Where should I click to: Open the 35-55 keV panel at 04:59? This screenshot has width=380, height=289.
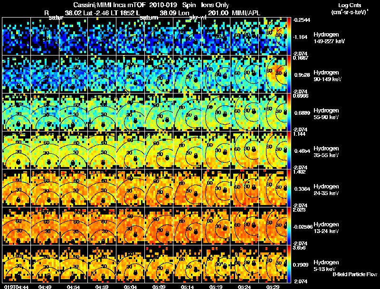(102, 150)
